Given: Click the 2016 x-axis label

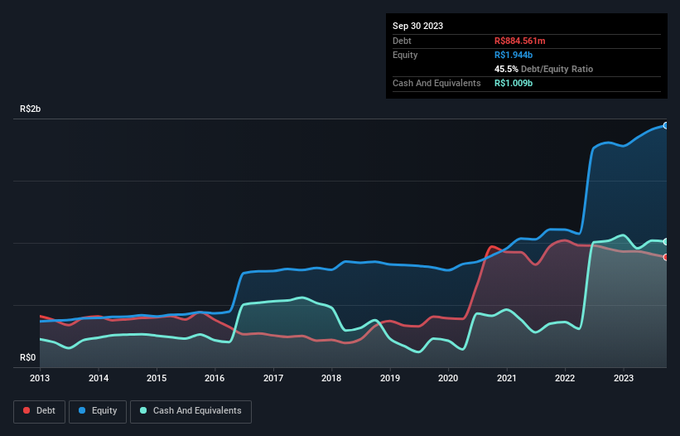Looking at the screenshot, I should click(215, 378).
